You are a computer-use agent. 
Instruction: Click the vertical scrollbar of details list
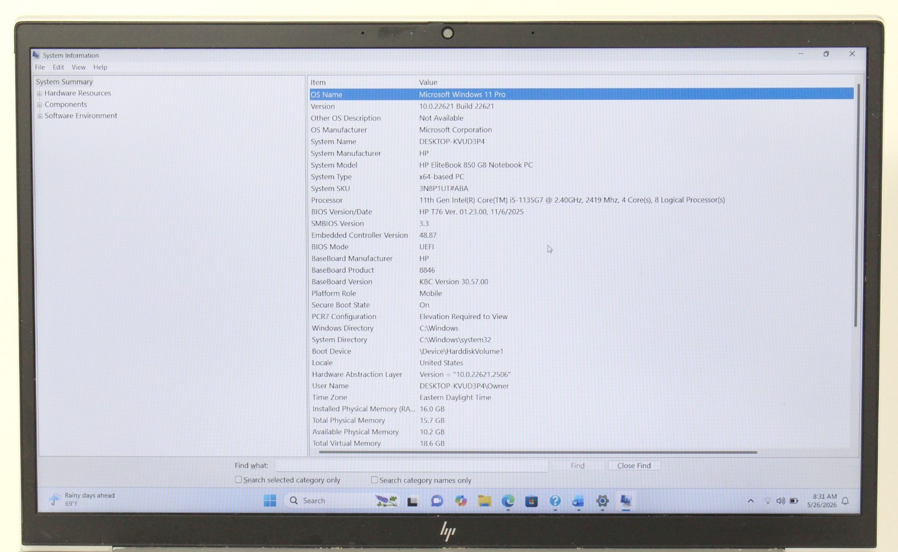click(x=856, y=205)
